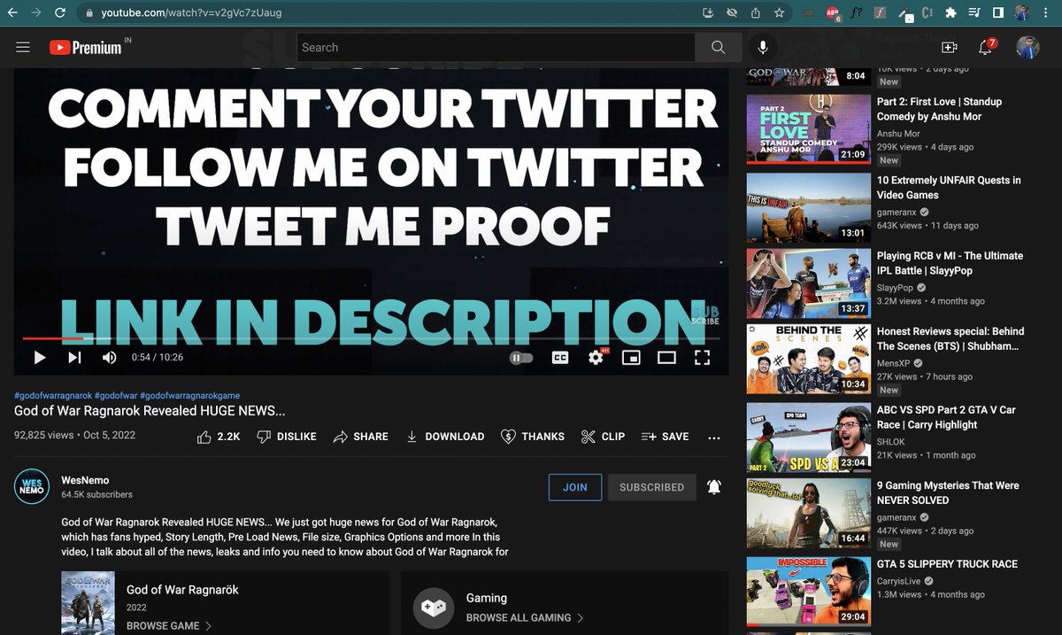Open the more actions three-dot menu
This screenshot has width=1062, height=635.
click(x=714, y=437)
